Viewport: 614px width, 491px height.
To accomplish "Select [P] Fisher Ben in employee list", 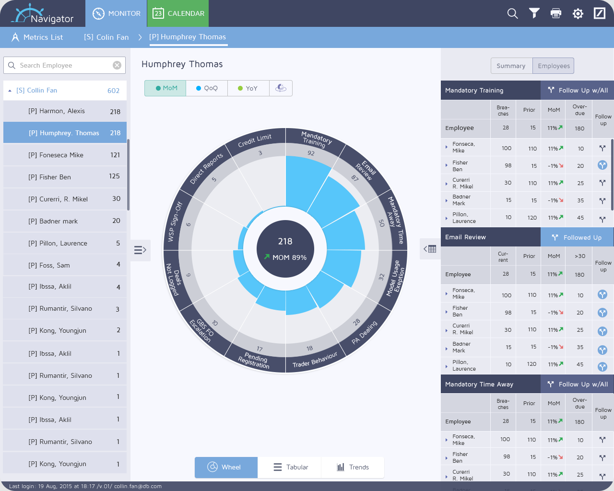I will (x=65, y=177).
